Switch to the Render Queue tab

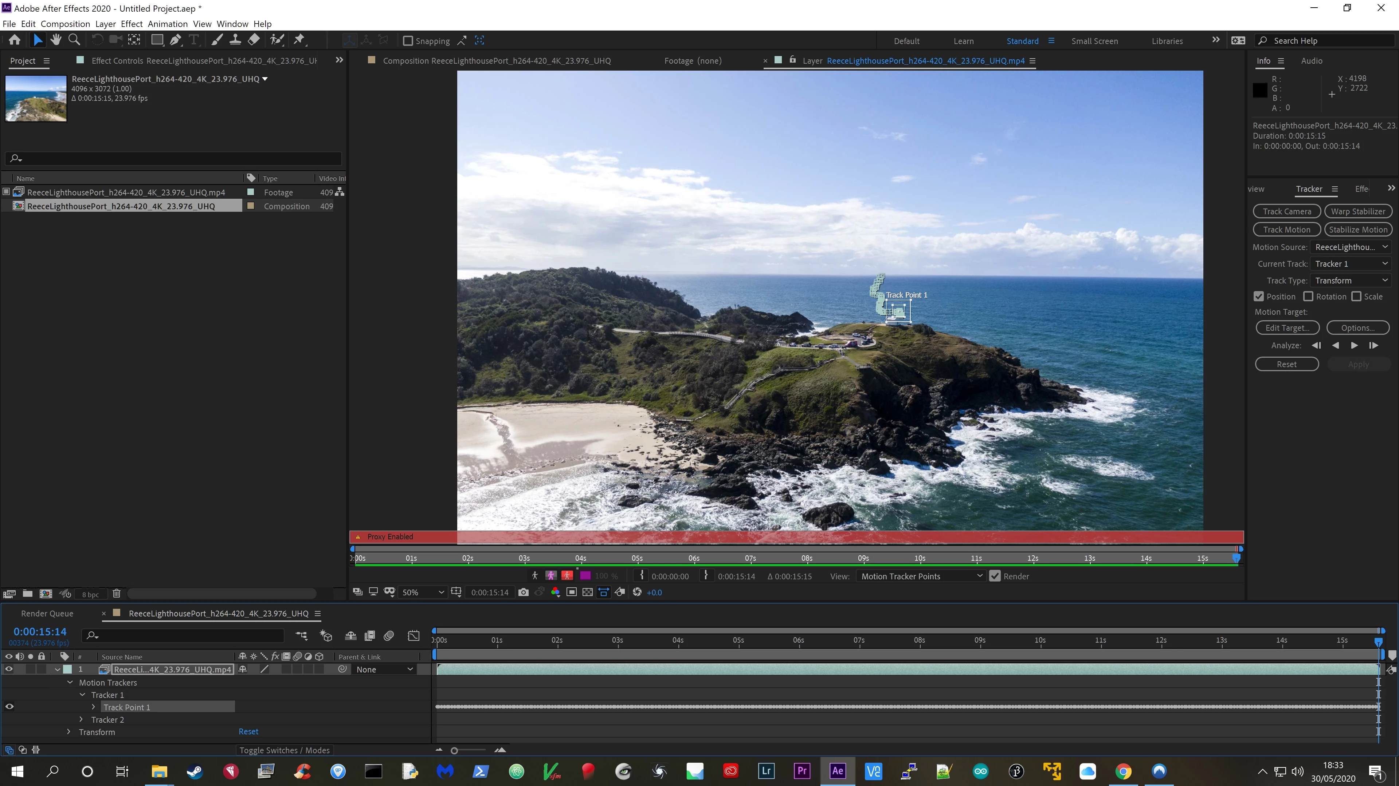tap(47, 614)
